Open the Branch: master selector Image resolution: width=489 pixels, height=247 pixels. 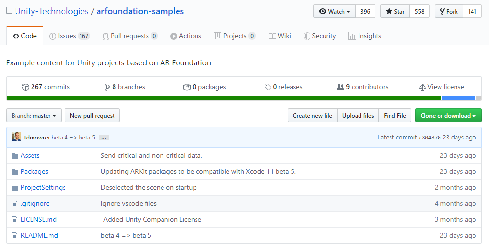click(x=34, y=116)
